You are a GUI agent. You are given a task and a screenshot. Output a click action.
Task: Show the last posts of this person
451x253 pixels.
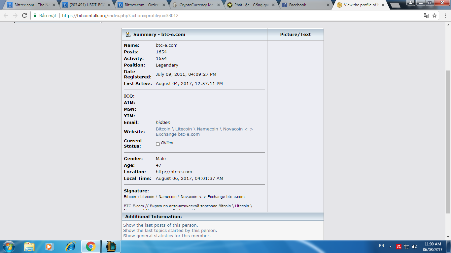[x=161, y=225]
